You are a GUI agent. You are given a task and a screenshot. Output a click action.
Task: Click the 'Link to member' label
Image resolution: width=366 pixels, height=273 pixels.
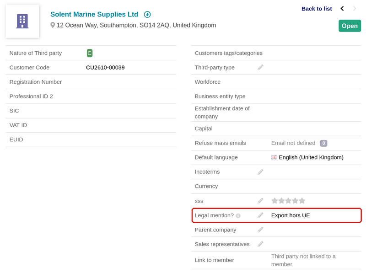(214, 260)
